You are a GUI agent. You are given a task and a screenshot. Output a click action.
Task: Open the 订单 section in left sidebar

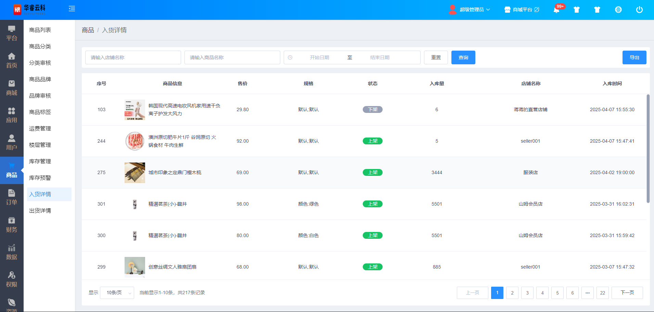[x=12, y=197]
